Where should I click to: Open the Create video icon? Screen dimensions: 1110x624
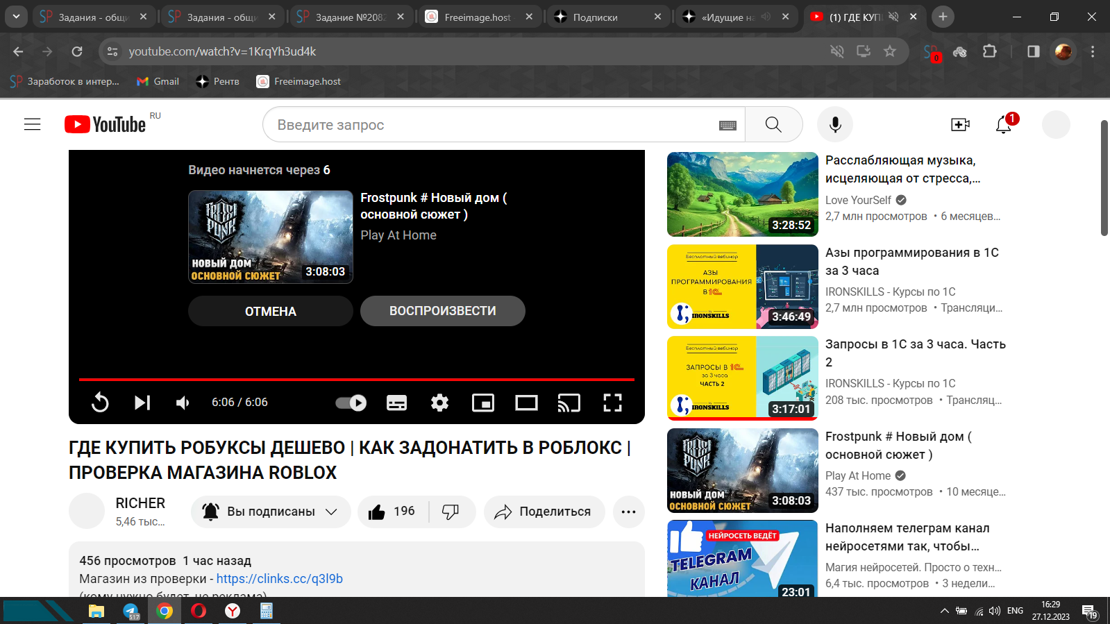(x=960, y=124)
